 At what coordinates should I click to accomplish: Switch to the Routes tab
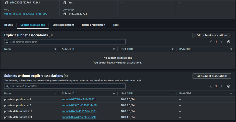coord(9,25)
